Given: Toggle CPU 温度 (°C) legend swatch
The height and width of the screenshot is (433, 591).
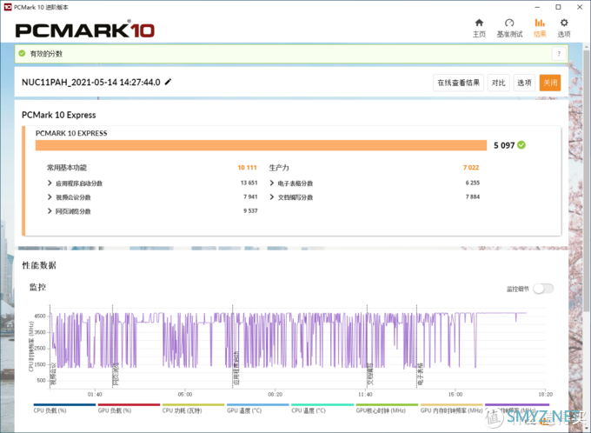Looking at the screenshot, I should pos(322,404).
